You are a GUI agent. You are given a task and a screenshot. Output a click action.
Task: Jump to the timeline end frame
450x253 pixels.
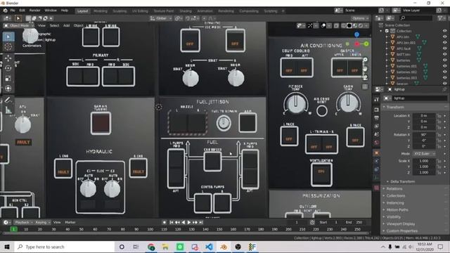pyautogui.click(x=201, y=222)
